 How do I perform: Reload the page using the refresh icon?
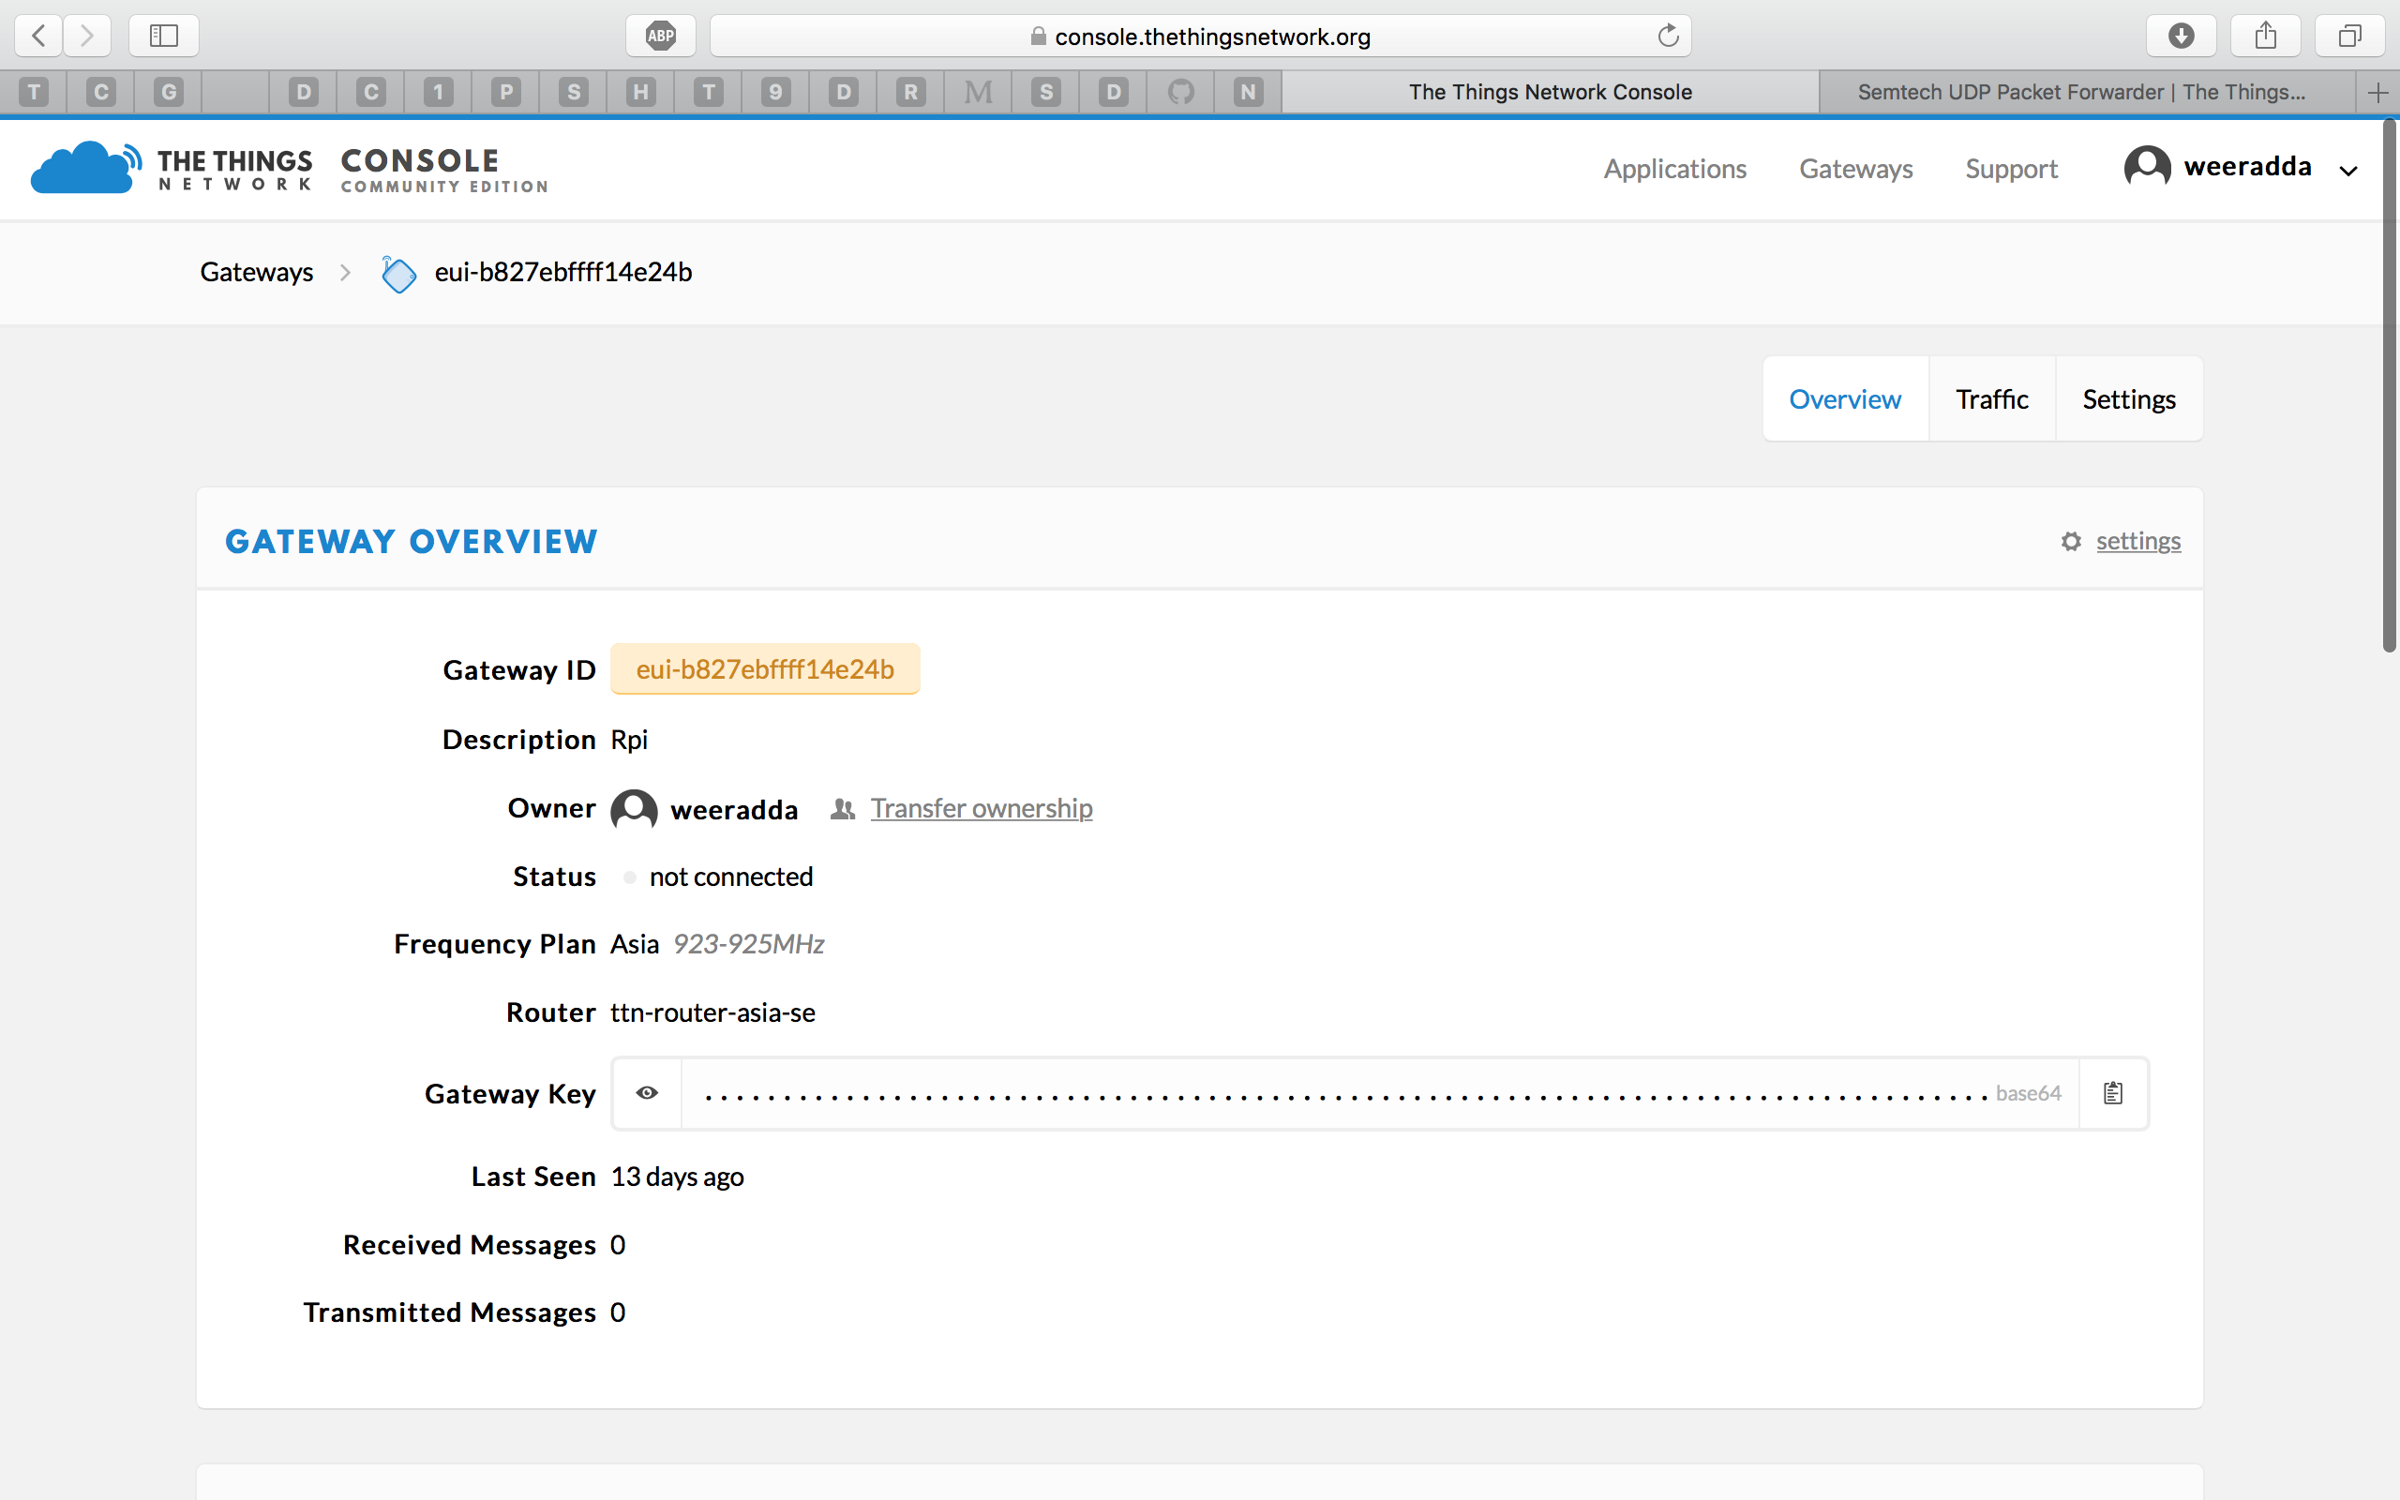pyautogui.click(x=1668, y=36)
